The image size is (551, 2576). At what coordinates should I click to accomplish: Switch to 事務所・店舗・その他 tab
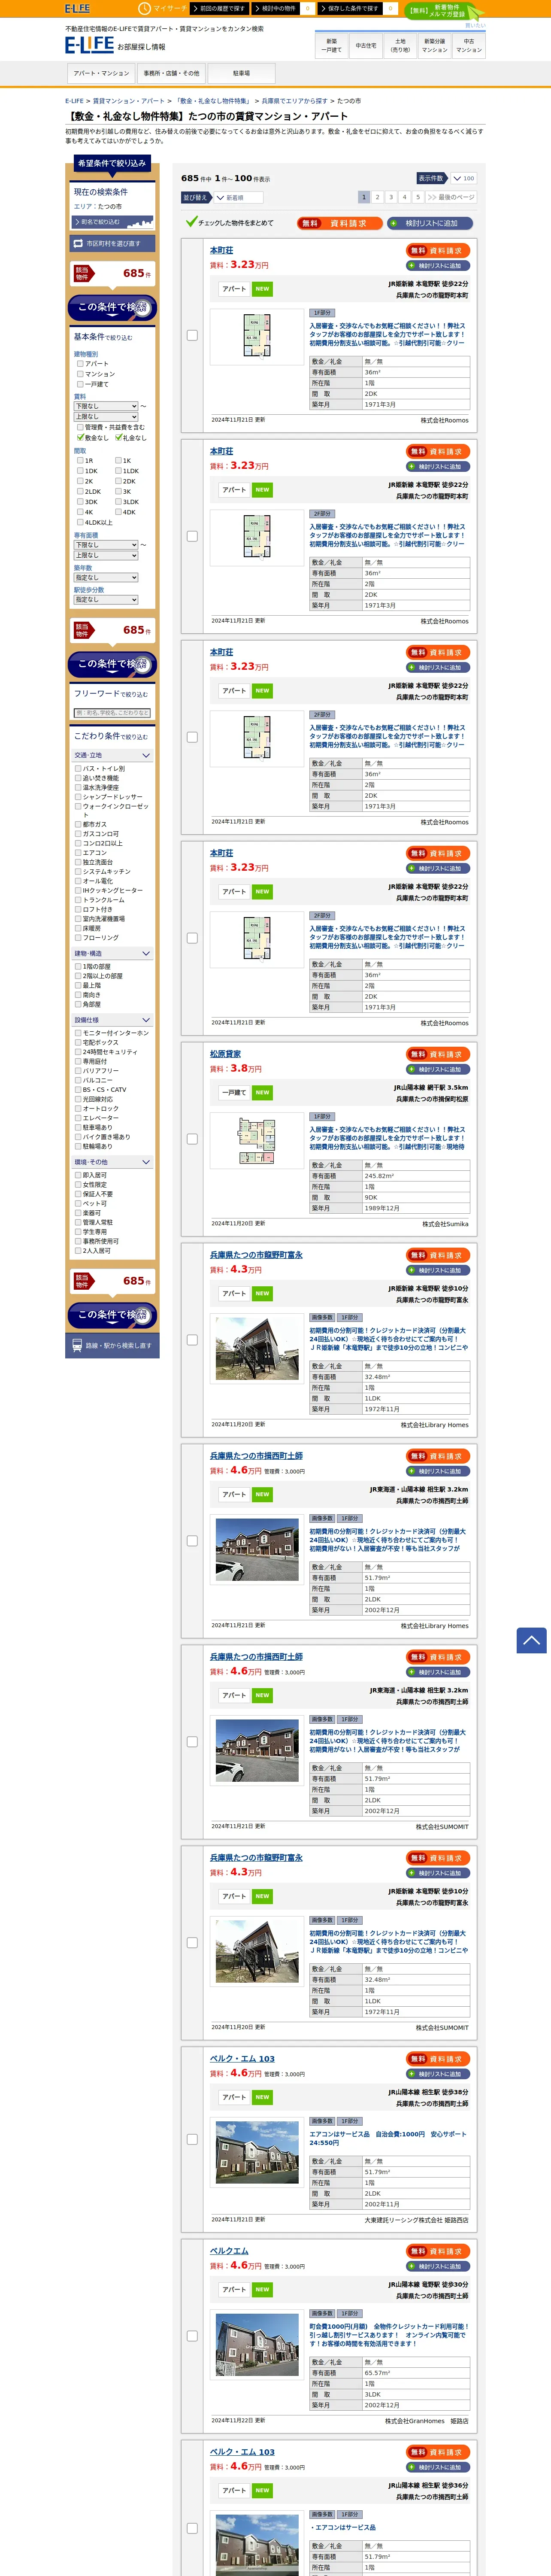tap(171, 73)
